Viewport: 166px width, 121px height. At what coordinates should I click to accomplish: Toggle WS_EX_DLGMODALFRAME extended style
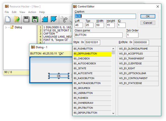138,49
